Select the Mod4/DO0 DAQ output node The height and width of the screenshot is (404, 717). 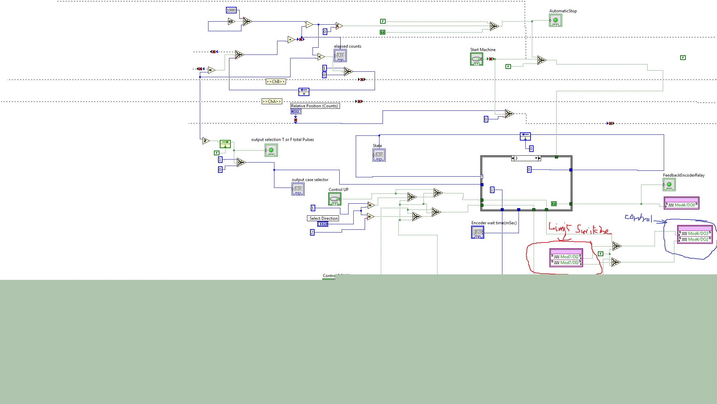pyautogui.click(x=682, y=203)
